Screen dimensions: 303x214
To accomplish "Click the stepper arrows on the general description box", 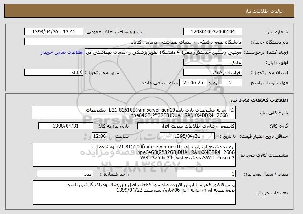I will (232, 110).
